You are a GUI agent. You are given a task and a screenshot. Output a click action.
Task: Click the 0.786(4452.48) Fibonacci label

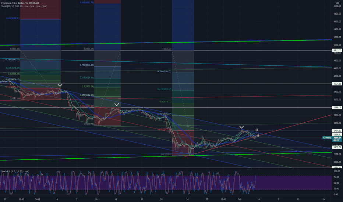tap(86, 65)
